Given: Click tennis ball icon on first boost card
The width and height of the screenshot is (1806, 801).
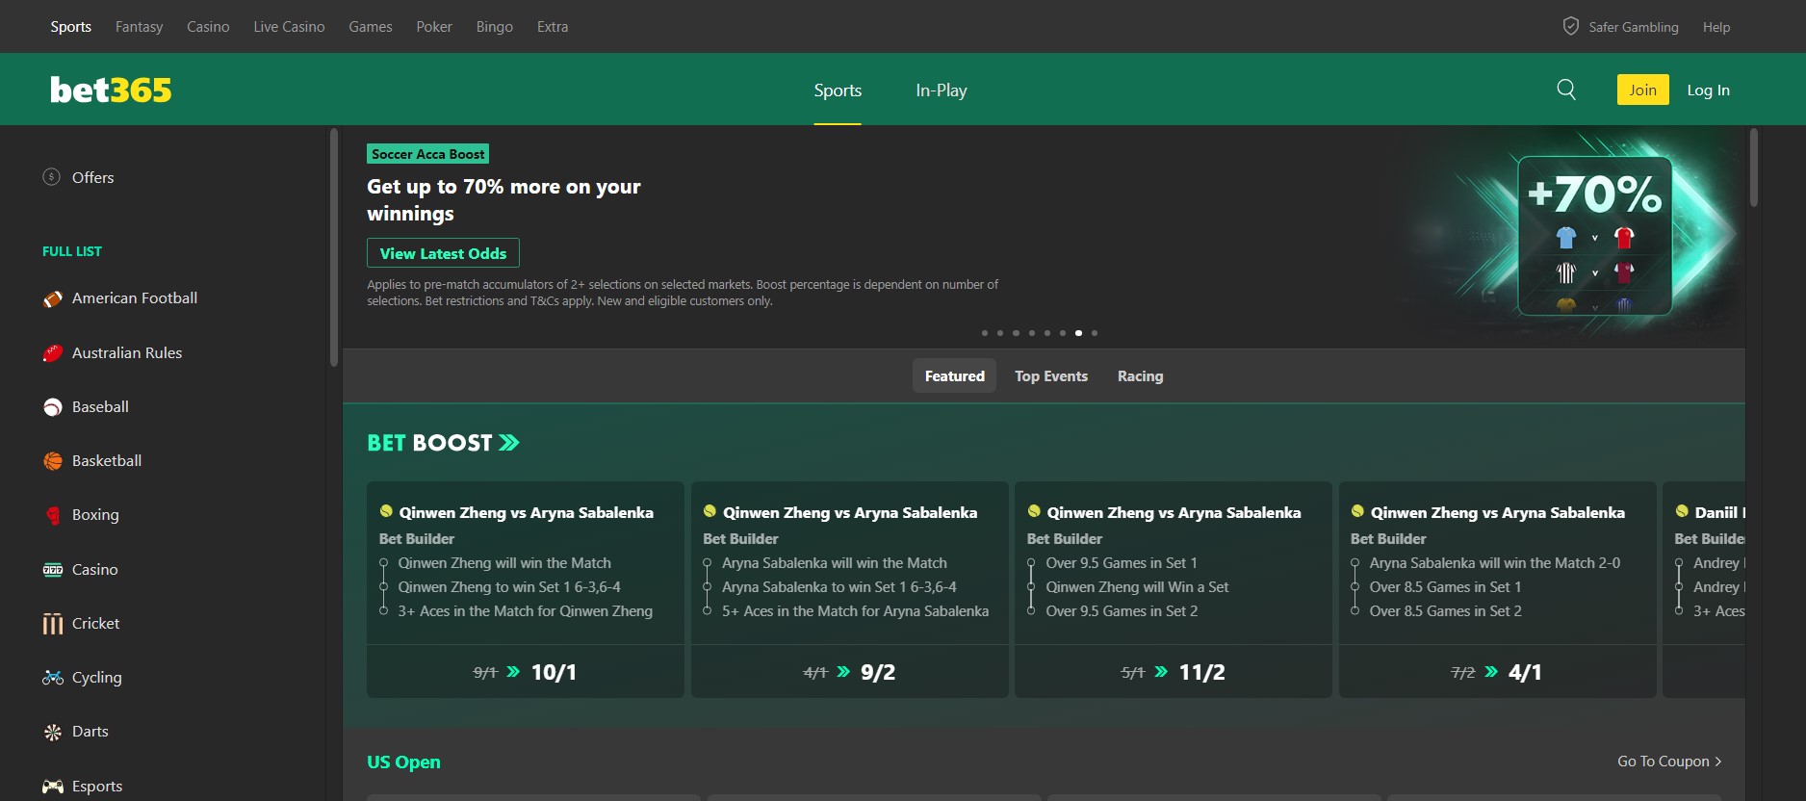Looking at the screenshot, I should coord(386,511).
